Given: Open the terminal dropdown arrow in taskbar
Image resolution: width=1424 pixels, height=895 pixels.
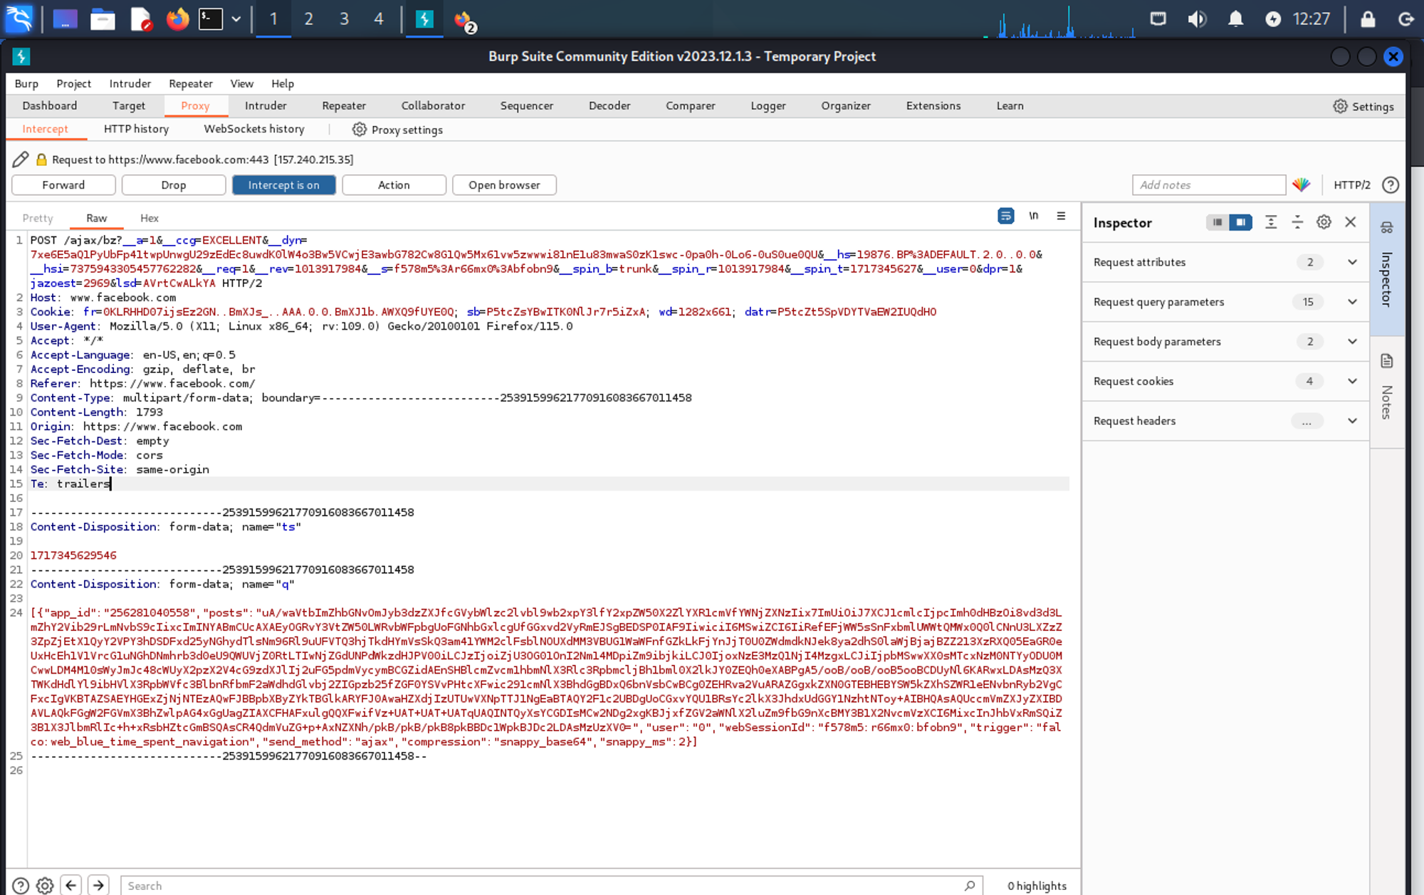Looking at the screenshot, I should tap(236, 19).
